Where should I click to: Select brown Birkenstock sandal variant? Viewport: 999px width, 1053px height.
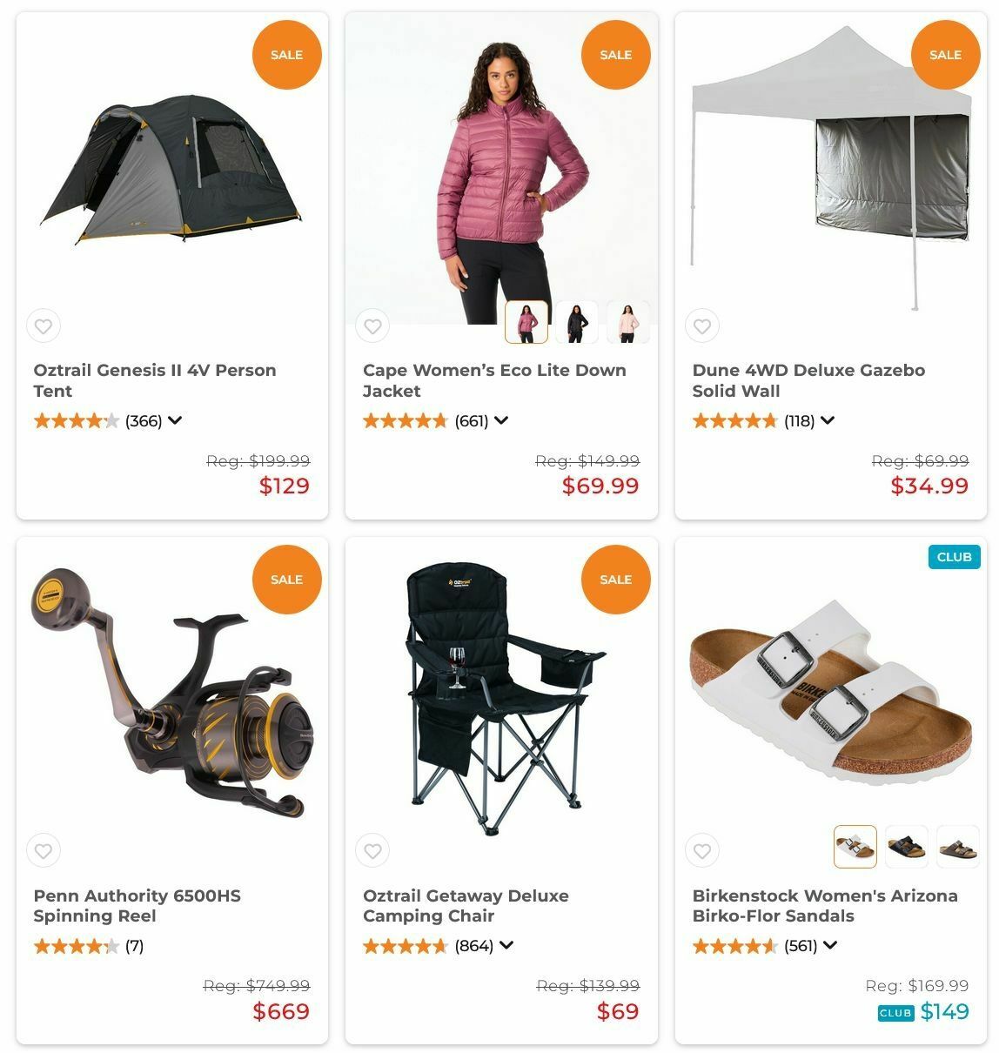(x=957, y=847)
